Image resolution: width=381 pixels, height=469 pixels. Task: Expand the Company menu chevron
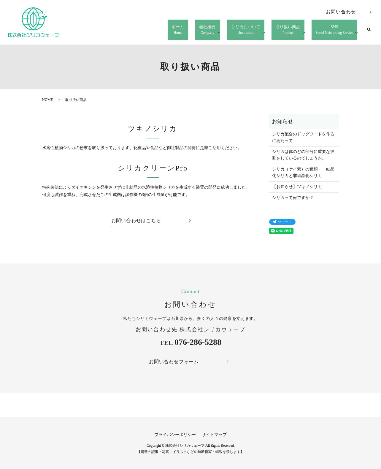pyautogui.click(x=219, y=33)
